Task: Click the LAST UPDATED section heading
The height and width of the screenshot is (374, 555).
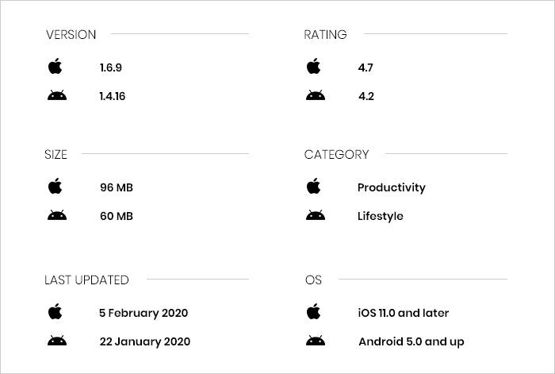Action: pos(86,280)
